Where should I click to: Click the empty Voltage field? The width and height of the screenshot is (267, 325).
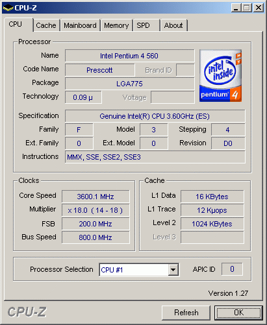click(173, 97)
